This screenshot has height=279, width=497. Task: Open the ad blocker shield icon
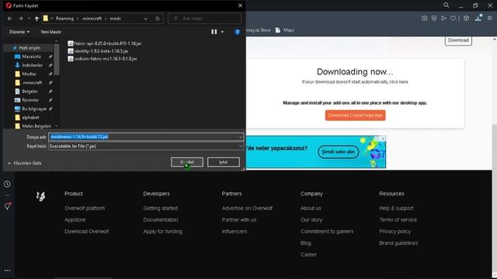click(x=434, y=19)
